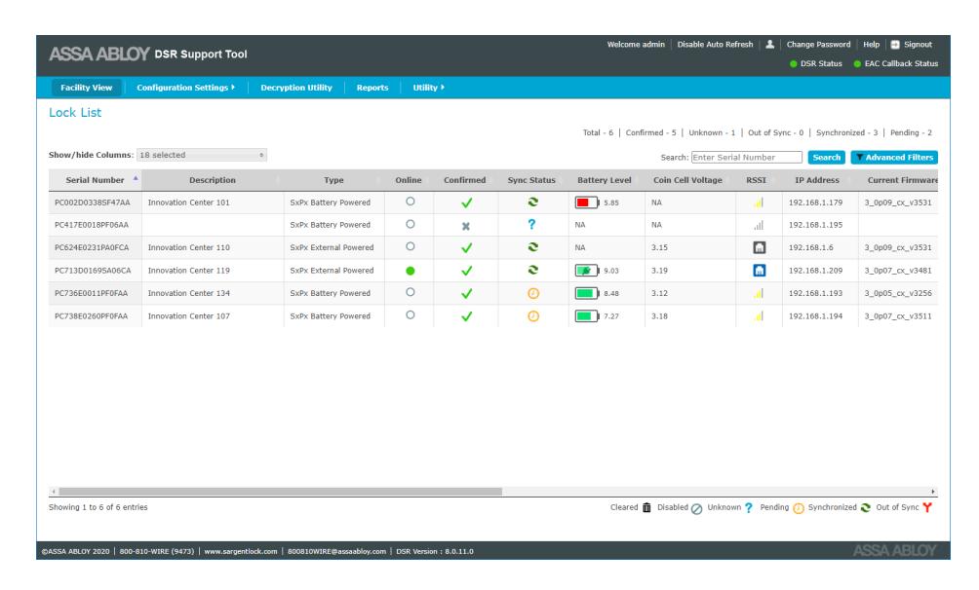Click the Search button

tap(826, 157)
